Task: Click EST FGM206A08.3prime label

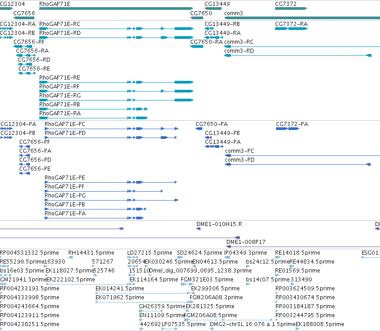Action: pyautogui.click(x=216, y=297)
